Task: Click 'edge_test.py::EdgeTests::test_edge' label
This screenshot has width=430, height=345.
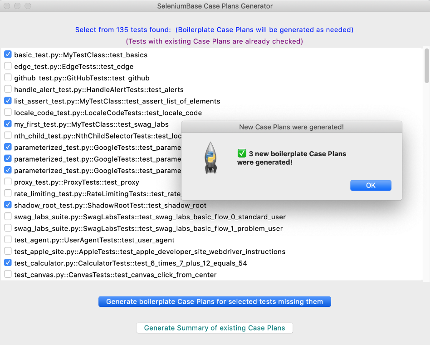Action: click(74, 66)
